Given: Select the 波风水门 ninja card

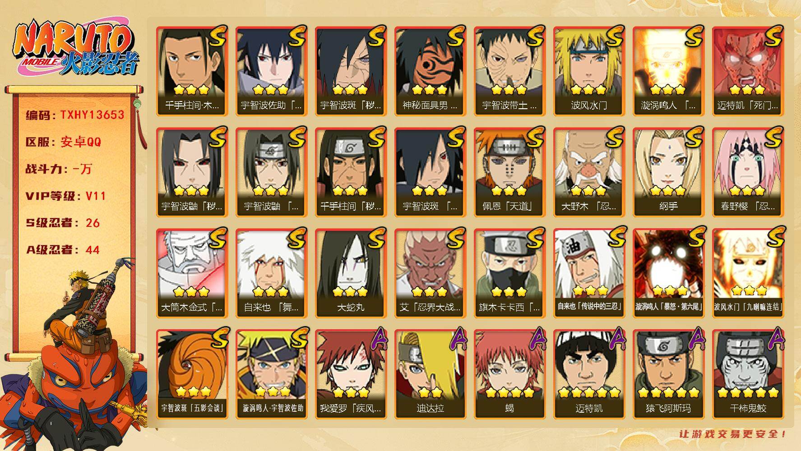Looking at the screenshot, I should click(589, 71).
